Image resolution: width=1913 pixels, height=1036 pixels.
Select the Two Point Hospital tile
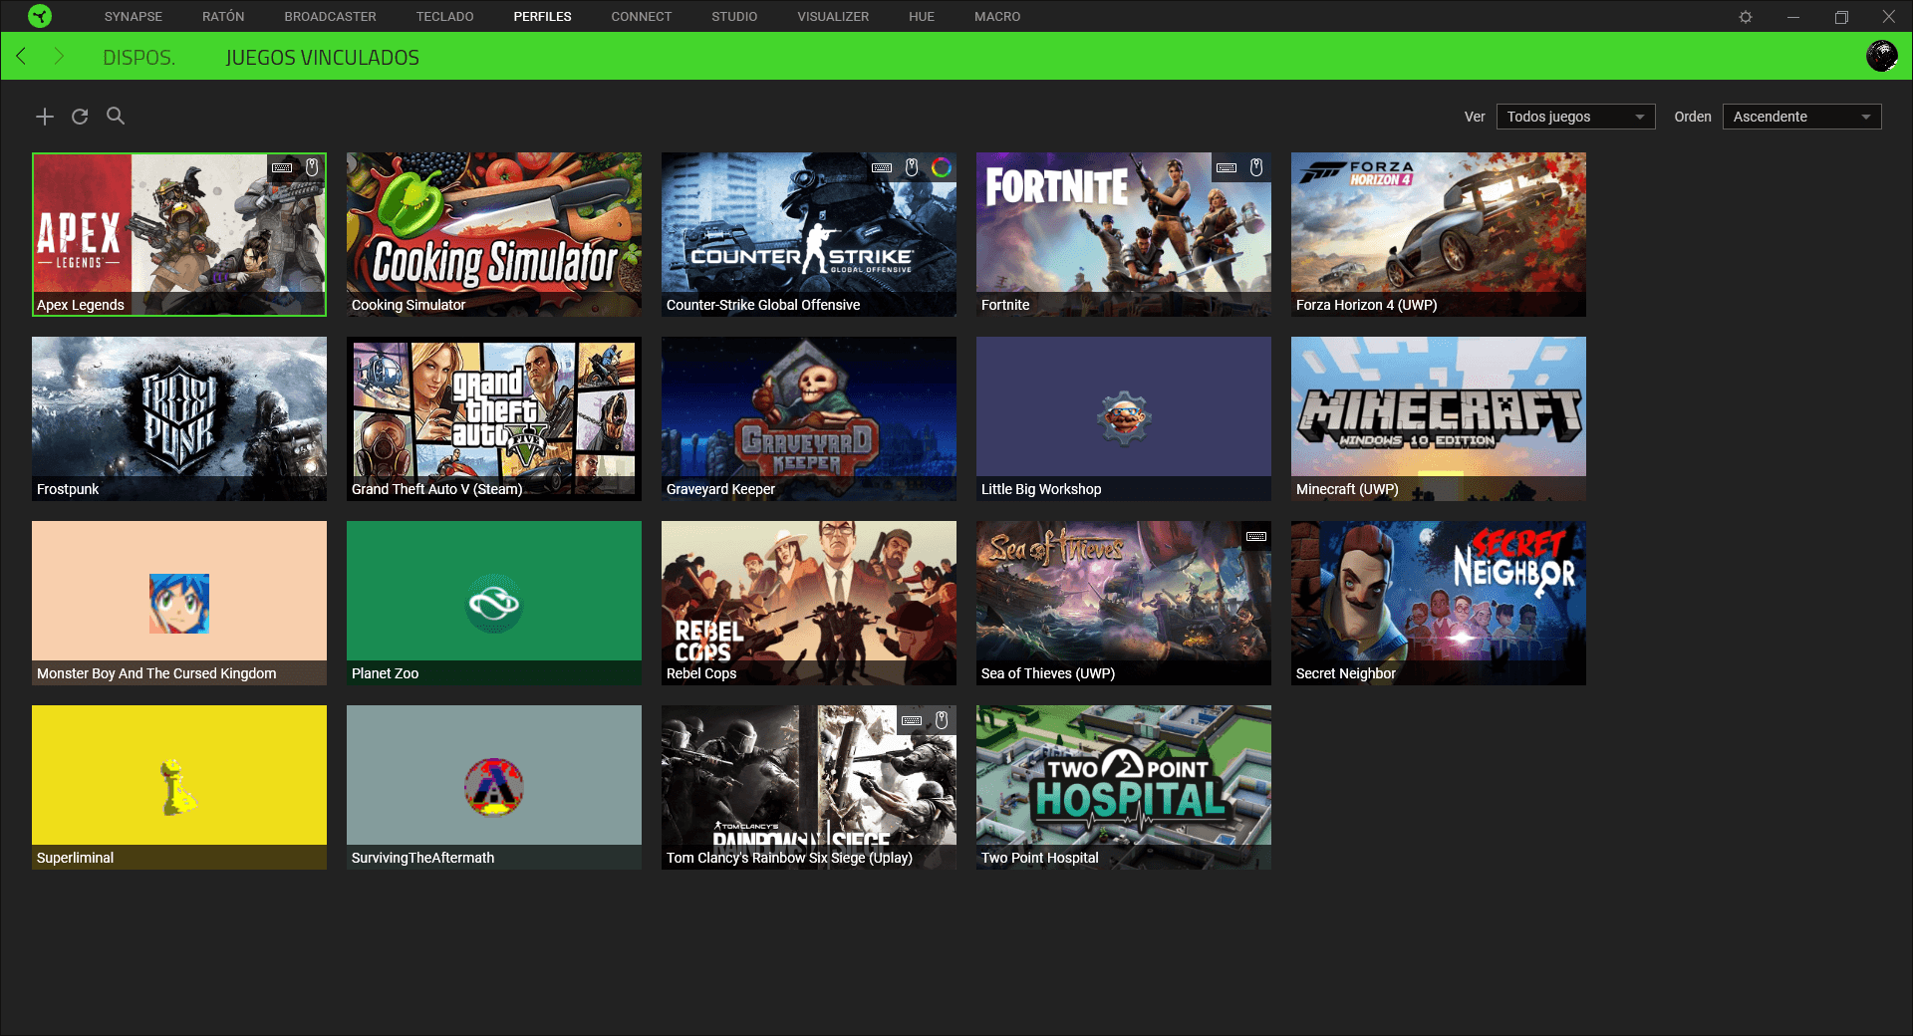1124,787
